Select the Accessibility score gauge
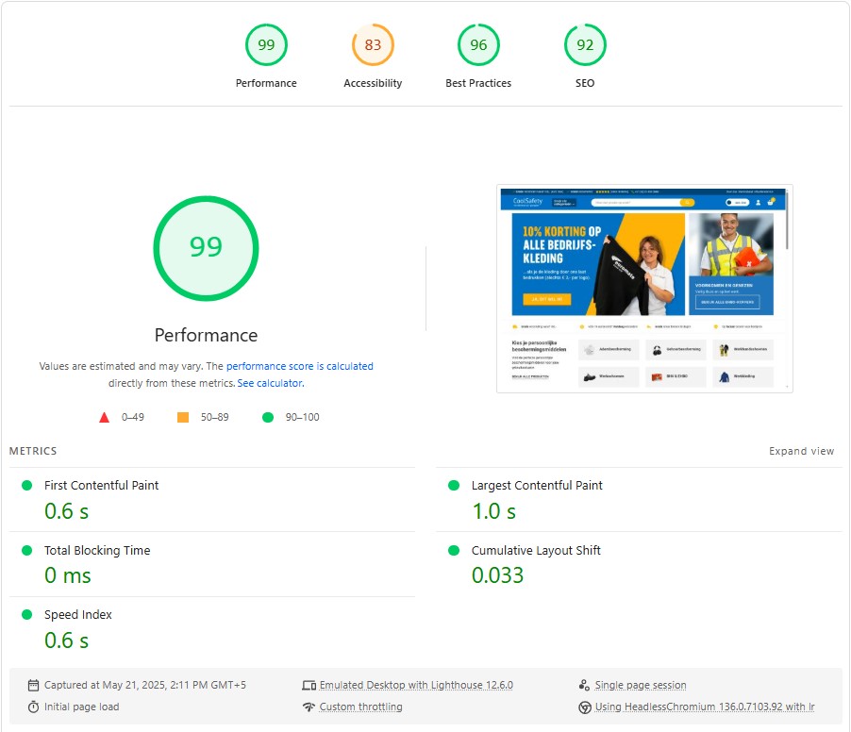 [373, 44]
